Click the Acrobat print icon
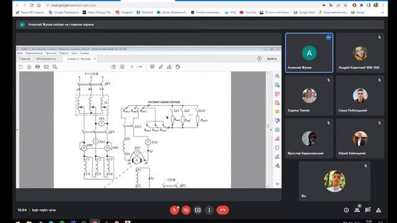The image size is (397, 223). (x=37, y=67)
